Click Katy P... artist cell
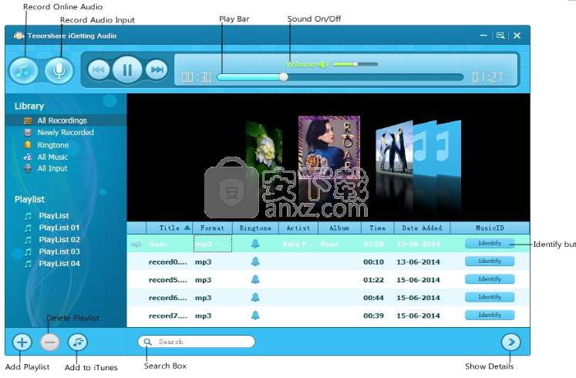Image resolution: width=576 pixels, height=378 pixels. 298,244
